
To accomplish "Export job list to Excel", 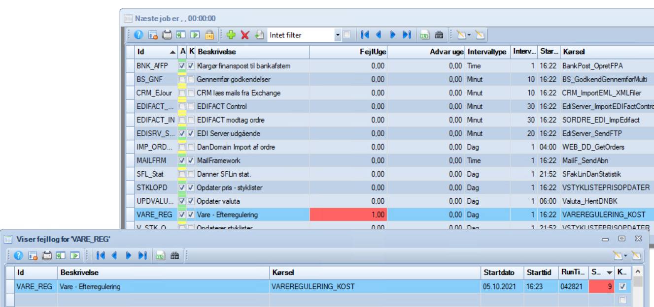I will pyautogui.click(x=424, y=35).
